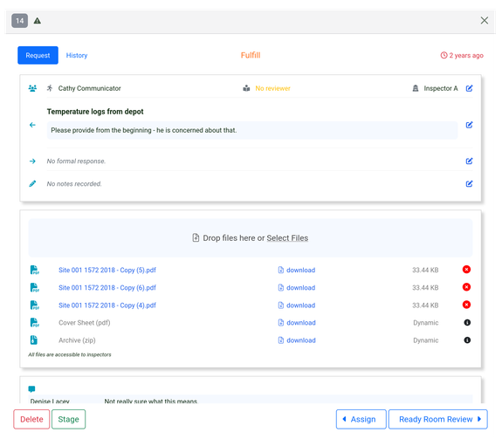Click the PDF icon for Copy (4).pdf
Screen dimensions: 502x446
coord(34,305)
